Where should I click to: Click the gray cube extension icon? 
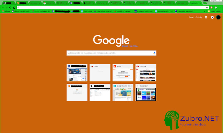216,8
